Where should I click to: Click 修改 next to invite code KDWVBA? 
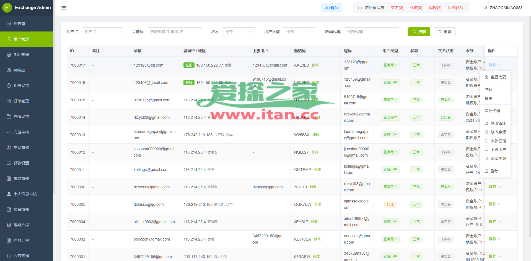pyautogui.click(x=317, y=239)
